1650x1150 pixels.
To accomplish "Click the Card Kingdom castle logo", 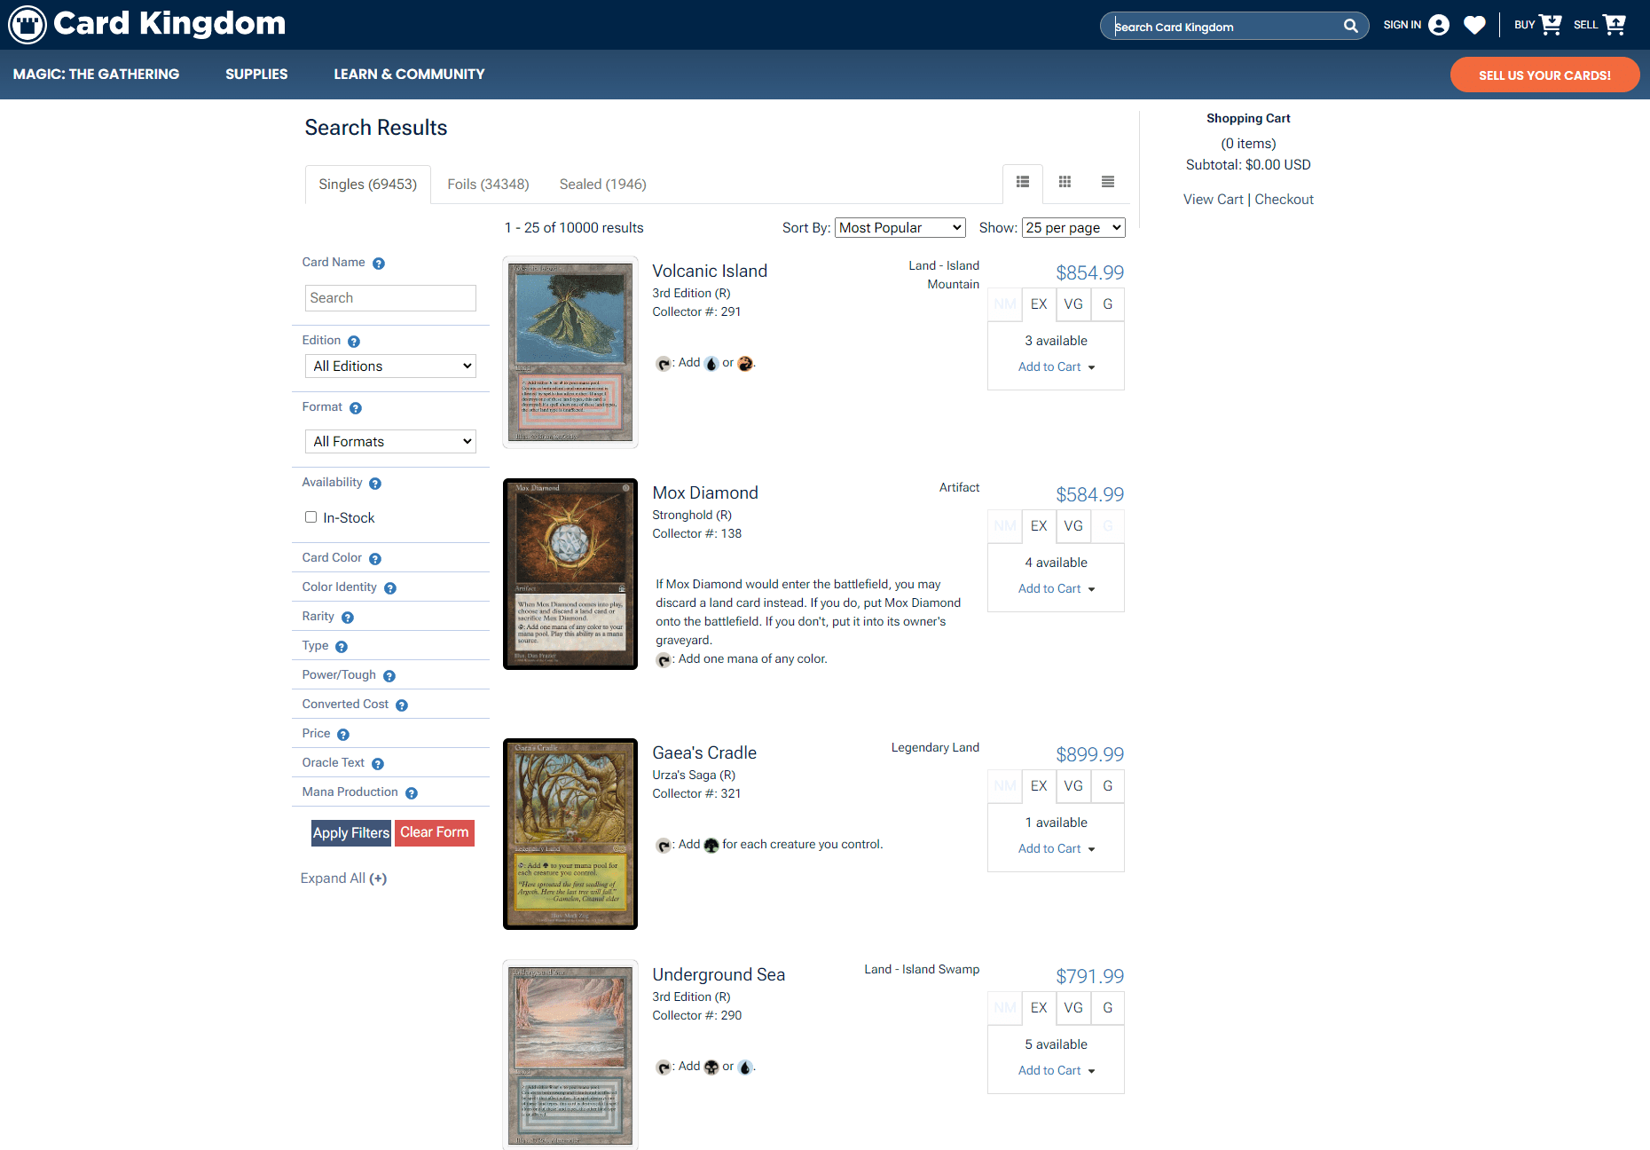I will pos(27,25).
